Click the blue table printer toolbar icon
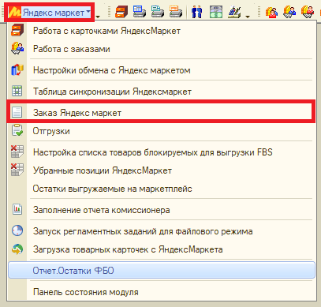 coord(140,12)
